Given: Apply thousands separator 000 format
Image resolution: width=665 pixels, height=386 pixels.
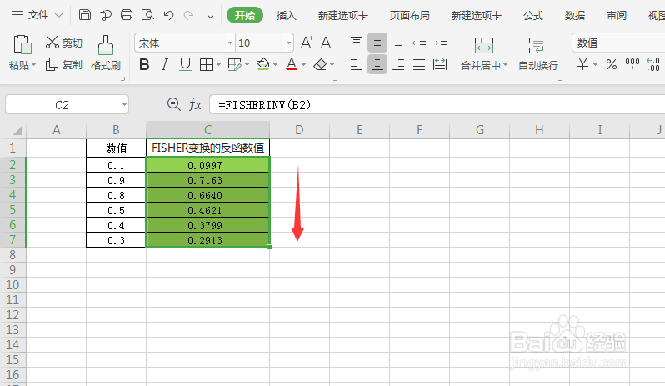Looking at the screenshot, I should tap(632, 64).
